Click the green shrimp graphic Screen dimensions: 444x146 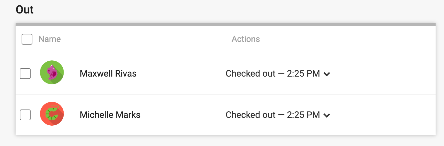tap(52, 114)
